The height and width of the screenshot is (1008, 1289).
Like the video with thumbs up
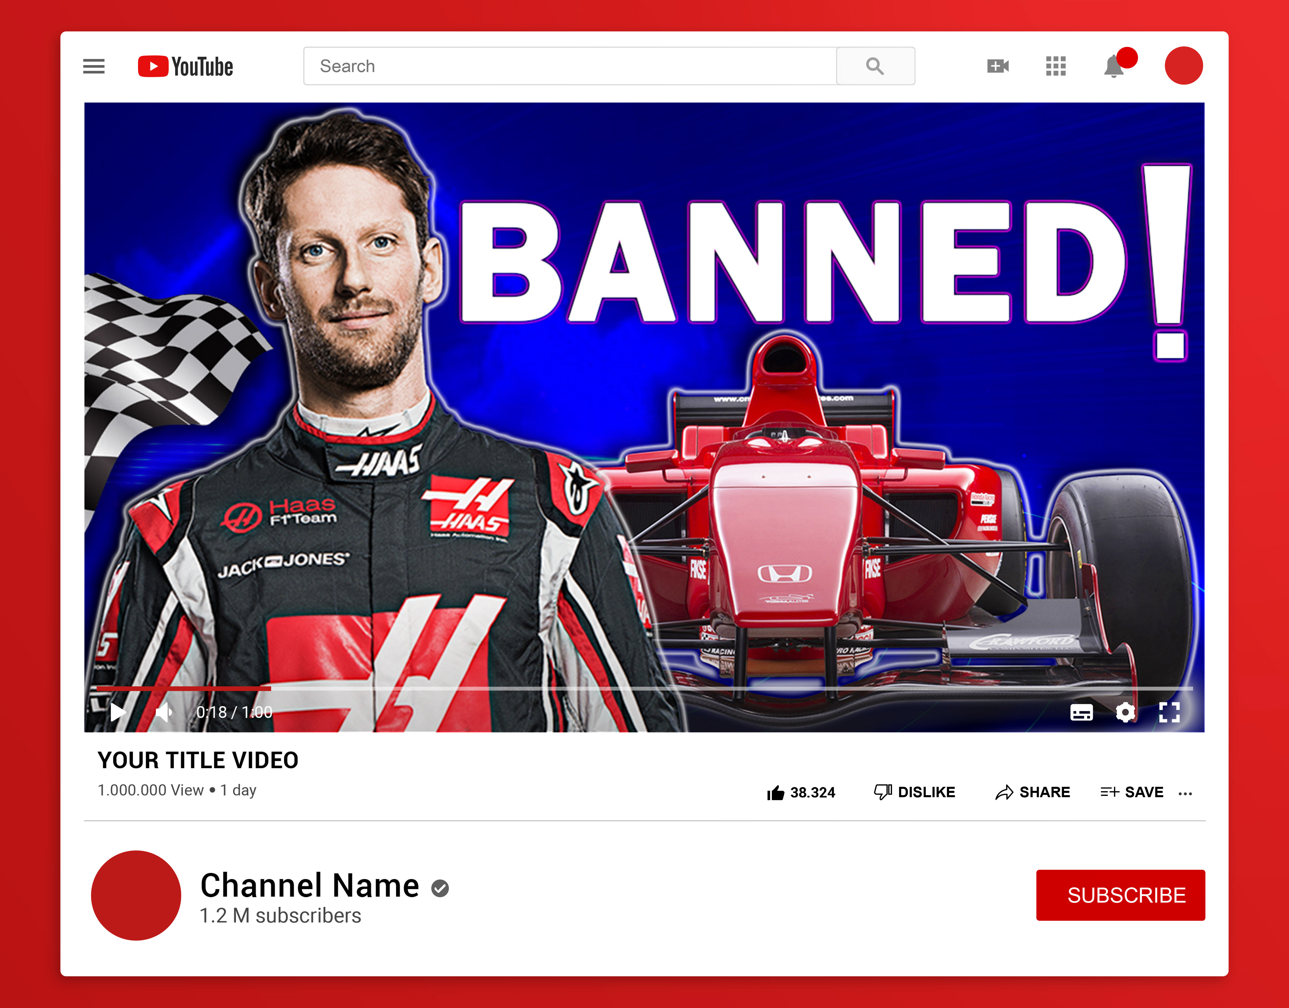[x=801, y=792]
